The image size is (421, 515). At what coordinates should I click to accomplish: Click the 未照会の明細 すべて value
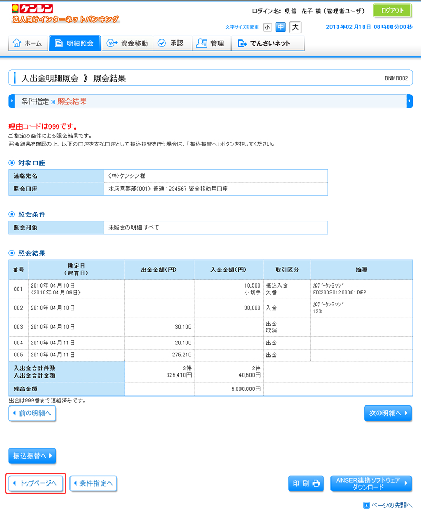[x=134, y=227]
